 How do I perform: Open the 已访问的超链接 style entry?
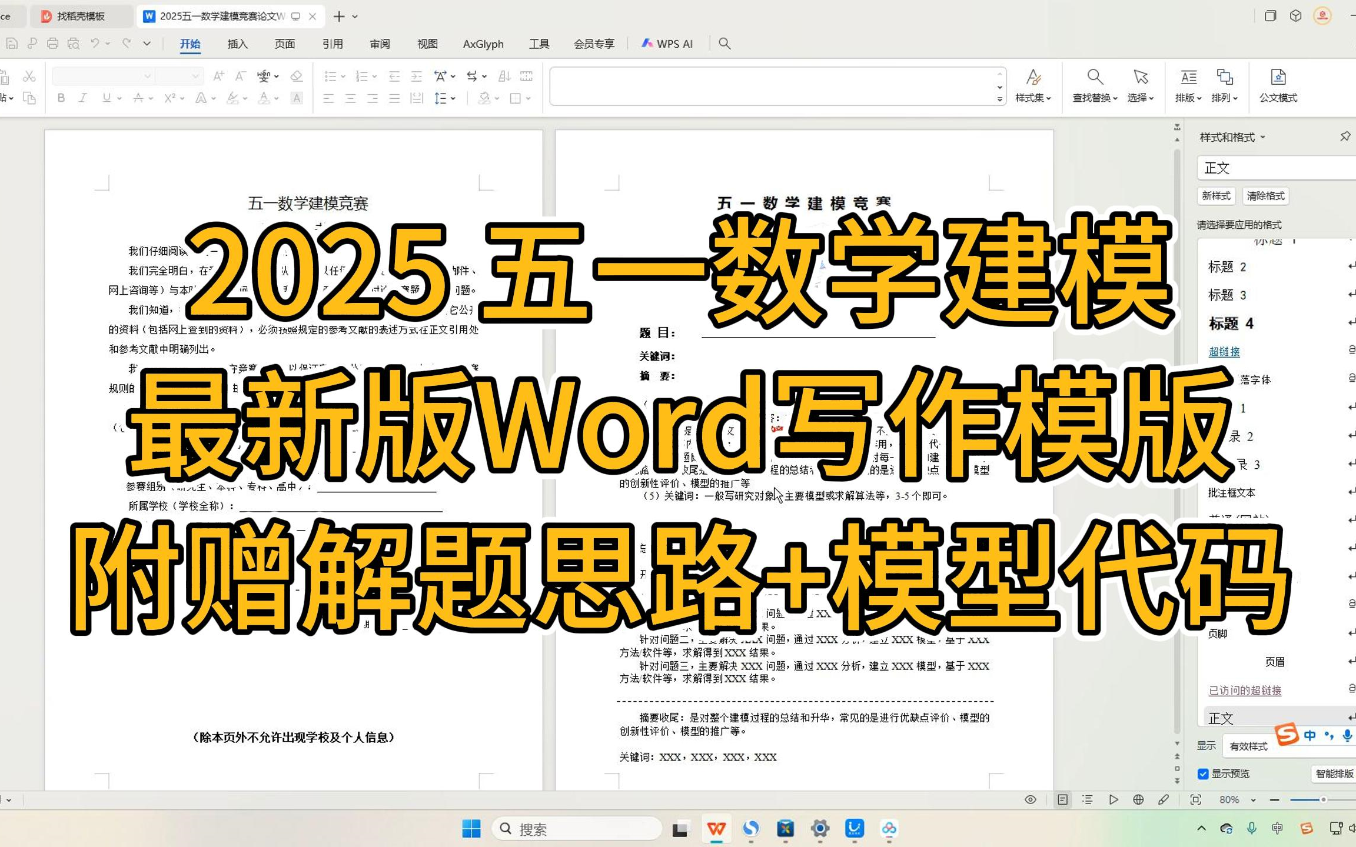tap(1244, 690)
